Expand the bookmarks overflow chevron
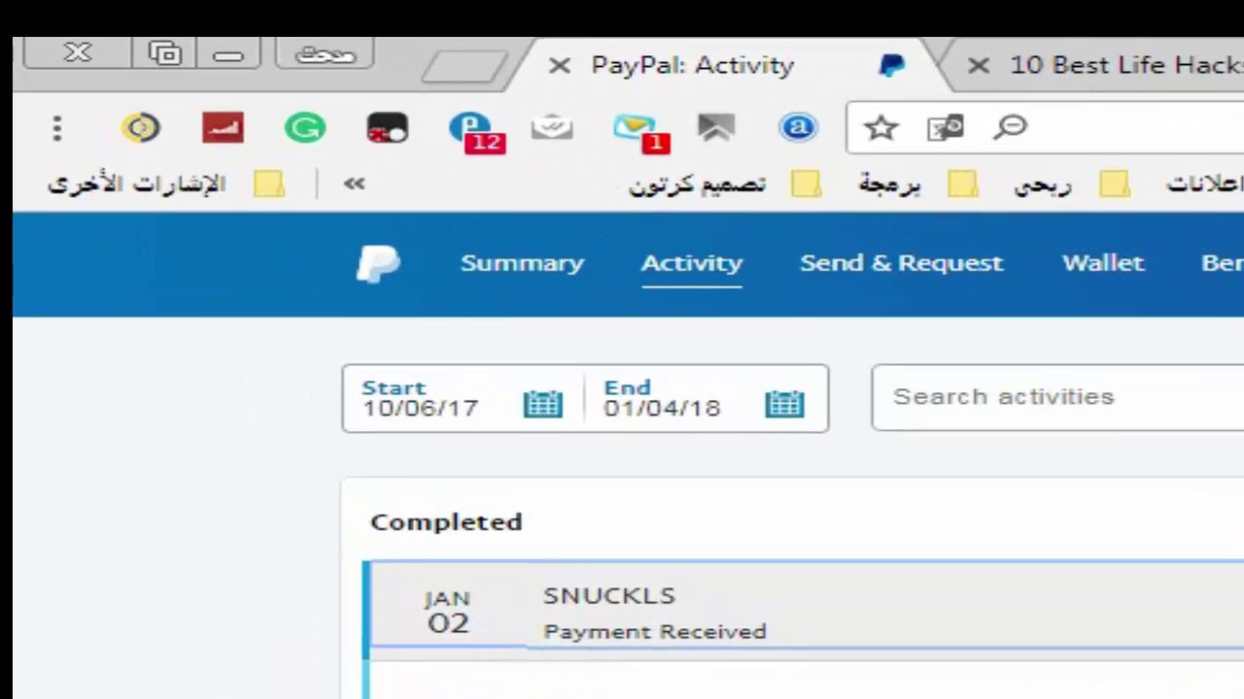 [354, 183]
